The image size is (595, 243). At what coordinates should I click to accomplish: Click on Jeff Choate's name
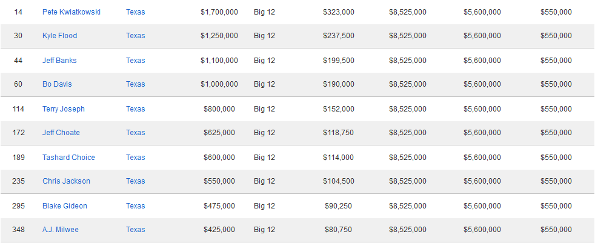point(61,133)
